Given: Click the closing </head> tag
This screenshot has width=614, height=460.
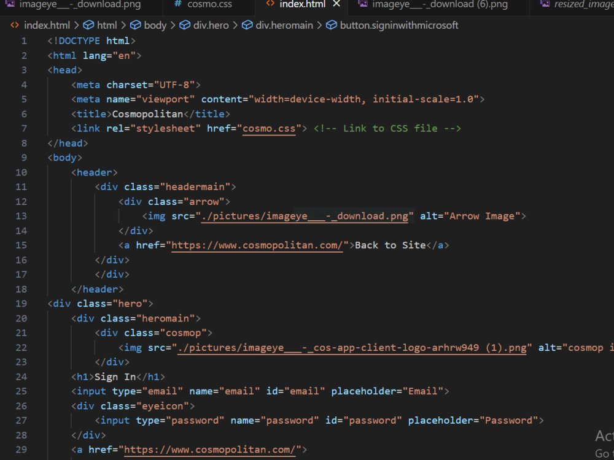Looking at the screenshot, I should [x=68, y=144].
